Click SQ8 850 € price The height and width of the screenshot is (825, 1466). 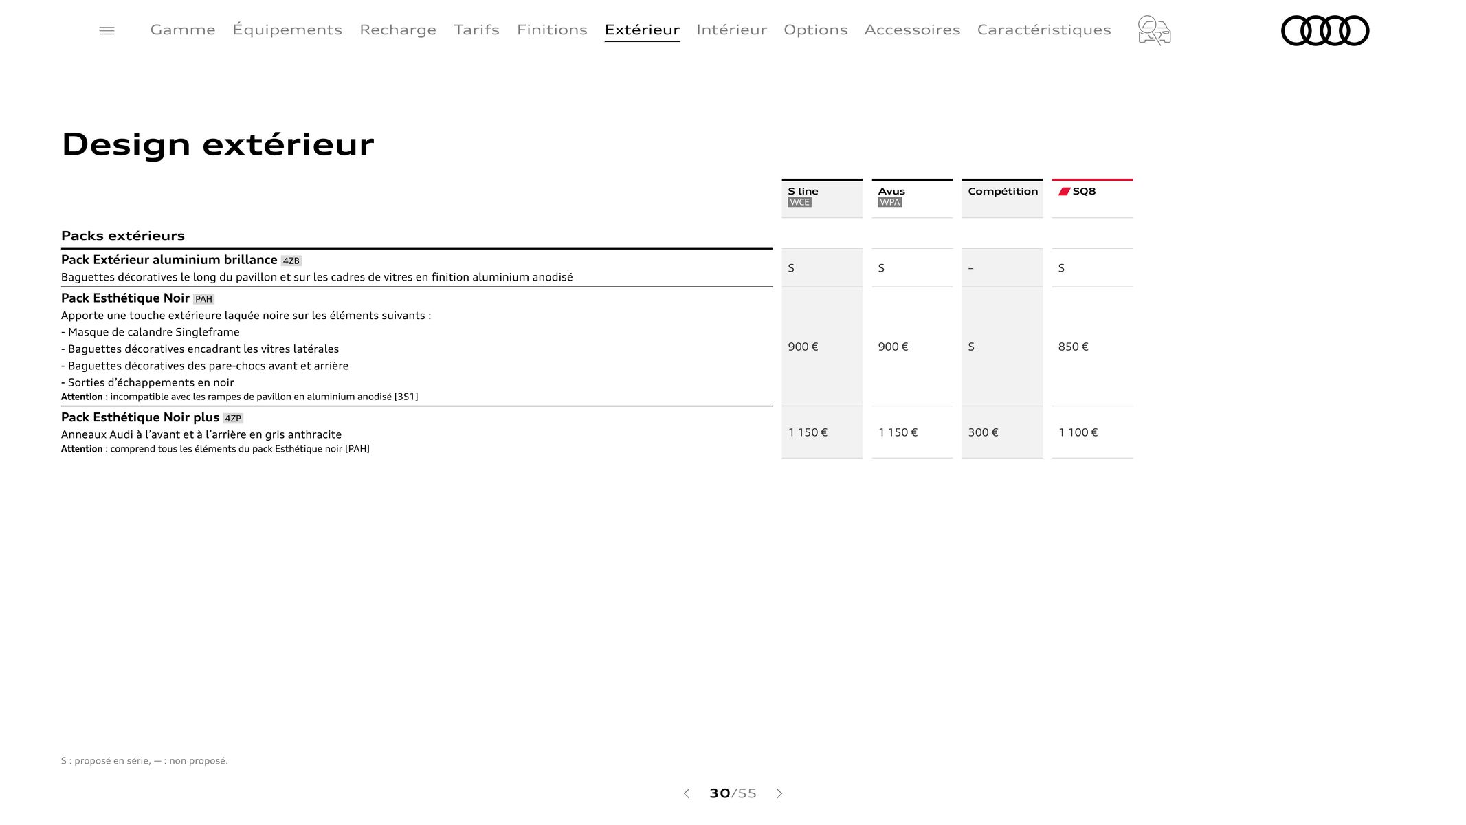1073,346
